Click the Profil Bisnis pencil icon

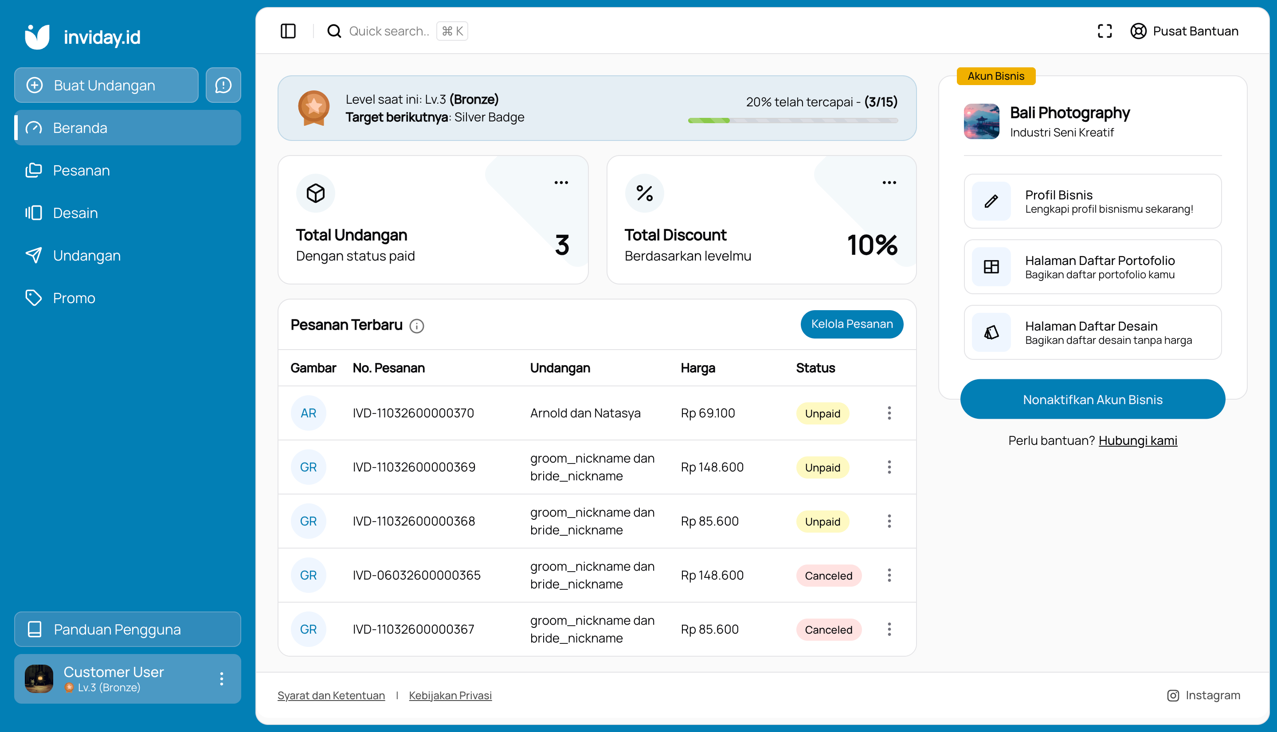pos(991,202)
